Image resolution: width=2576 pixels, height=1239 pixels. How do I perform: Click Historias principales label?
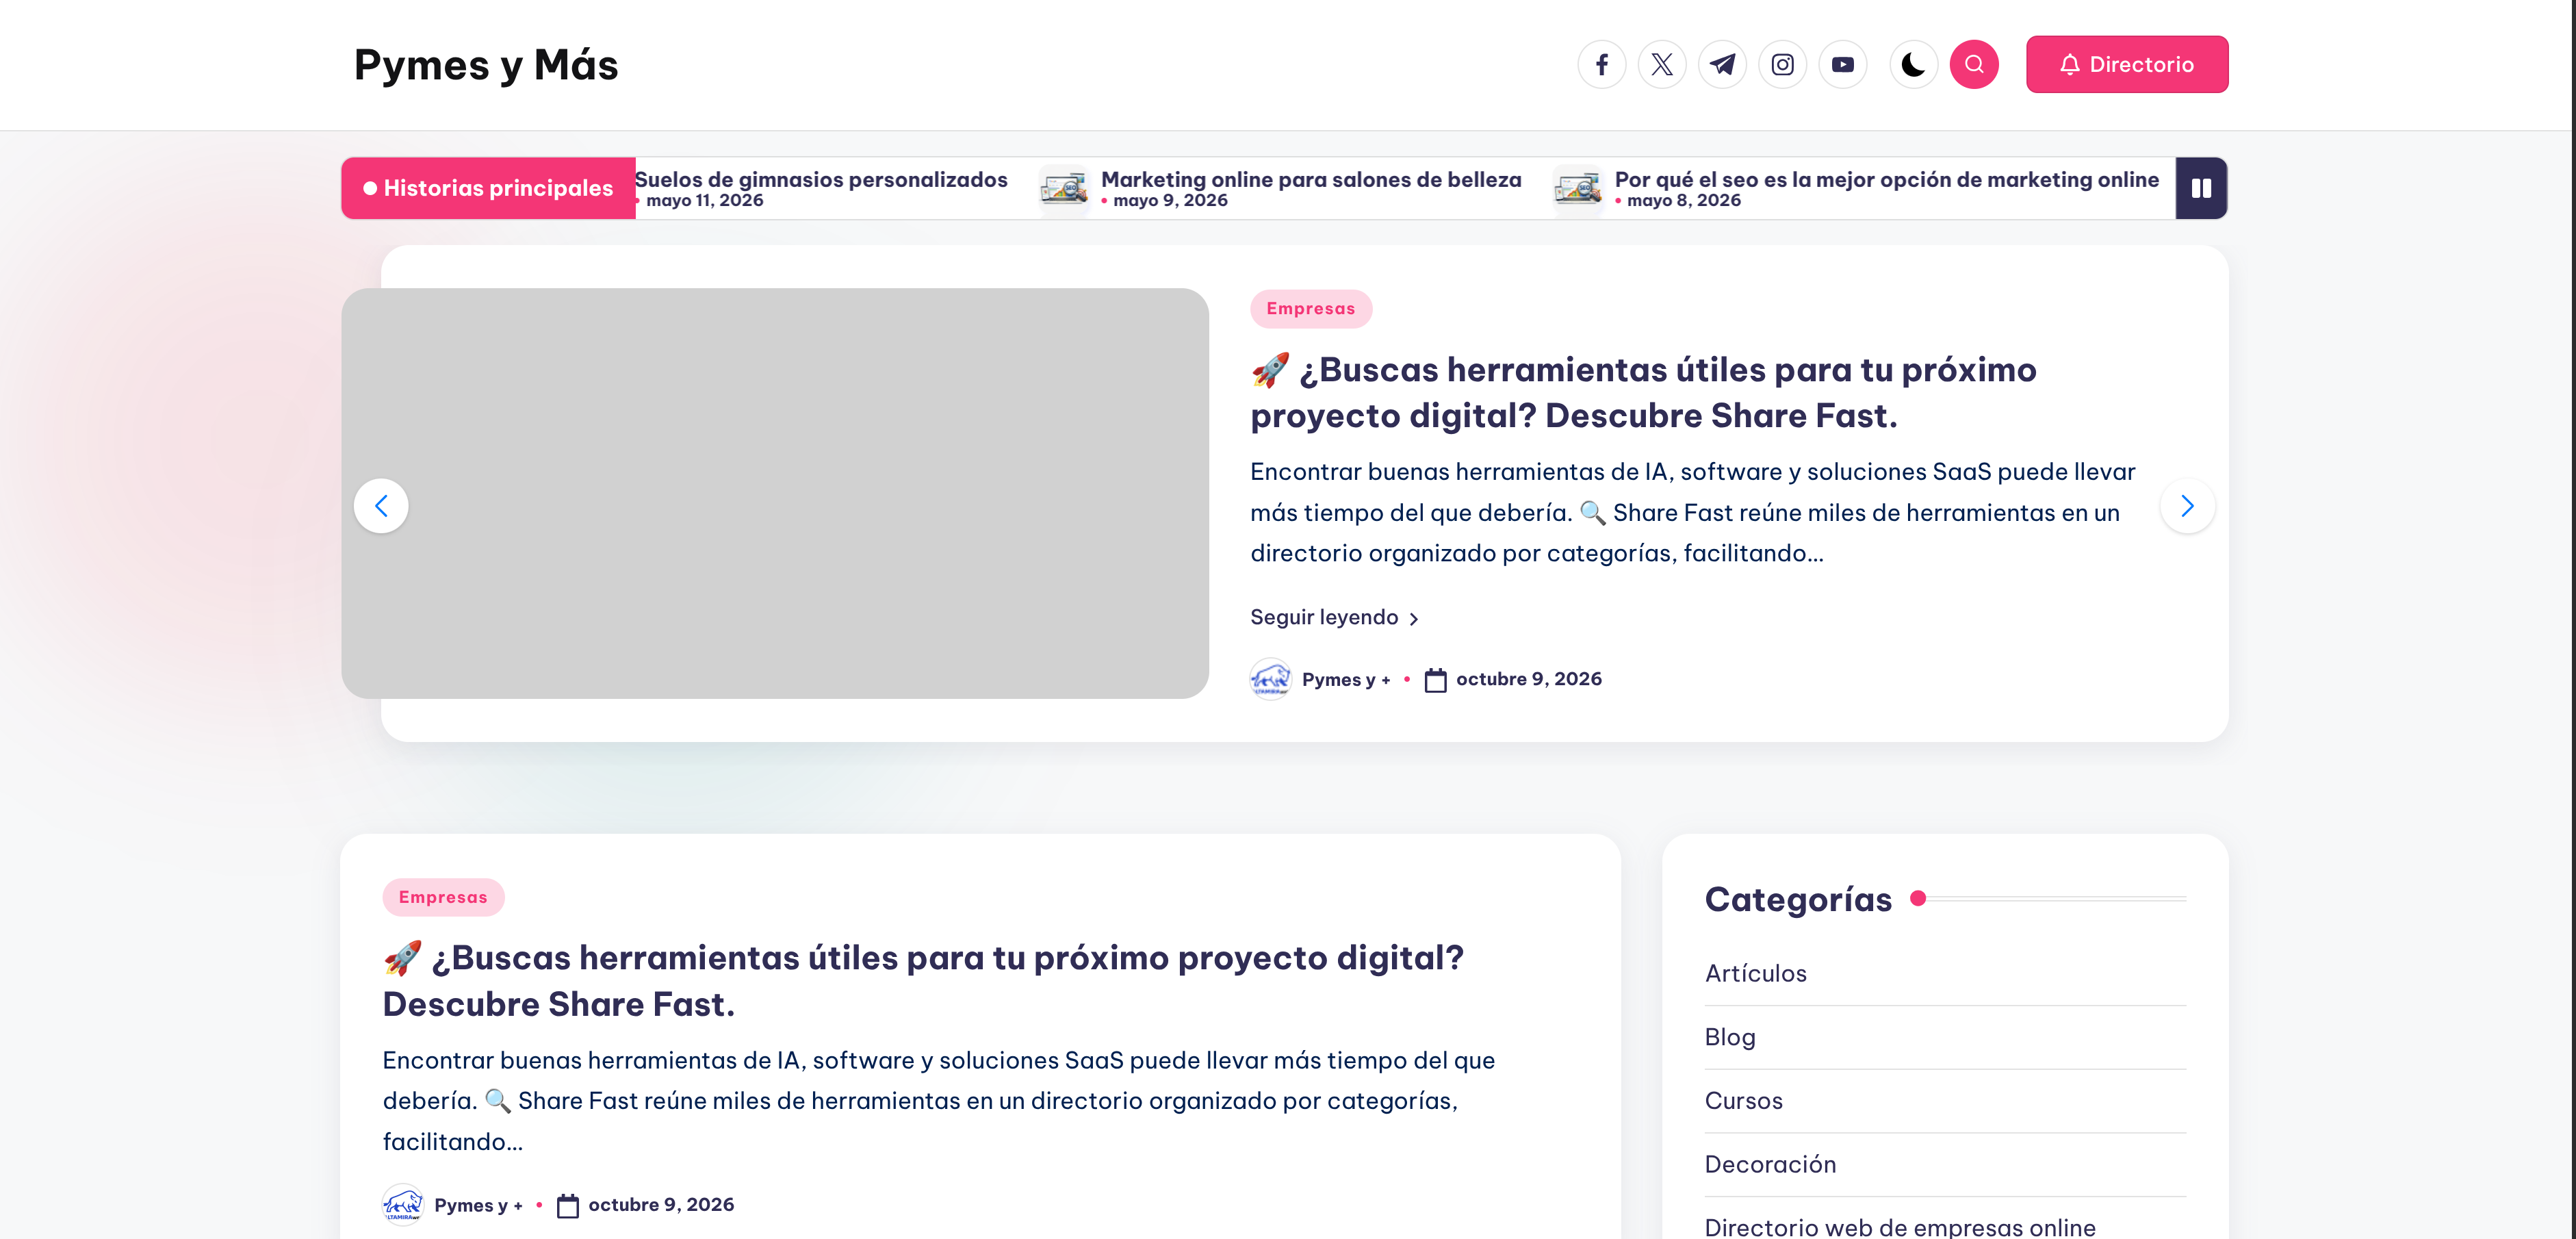point(488,188)
